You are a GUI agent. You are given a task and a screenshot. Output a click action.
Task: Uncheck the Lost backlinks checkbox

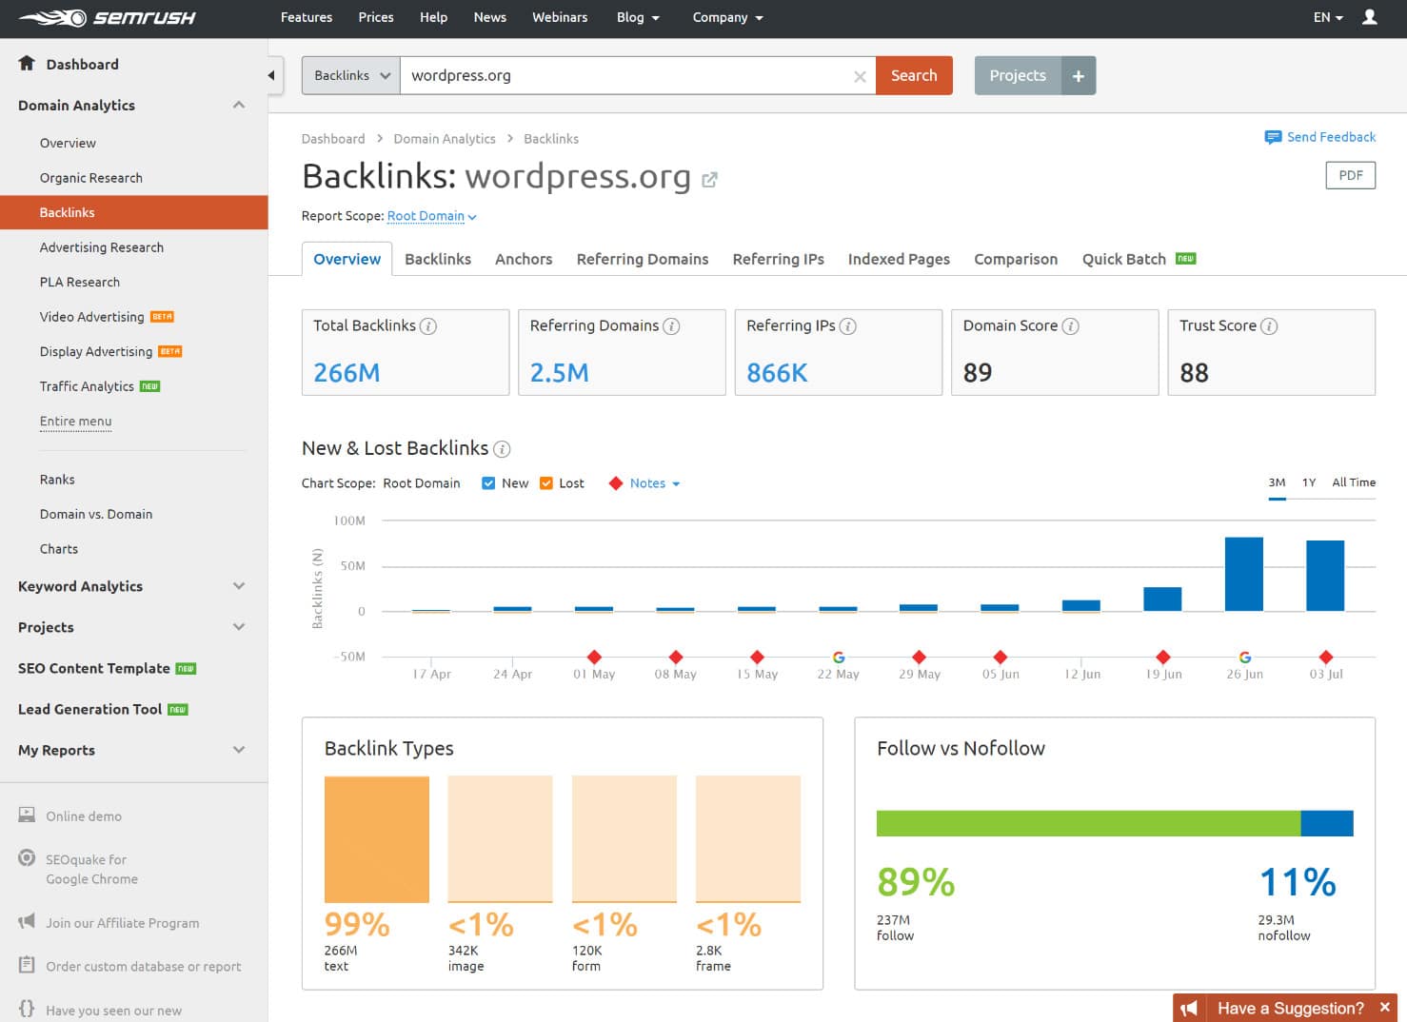pyautogui.click(x=545, y=482)
